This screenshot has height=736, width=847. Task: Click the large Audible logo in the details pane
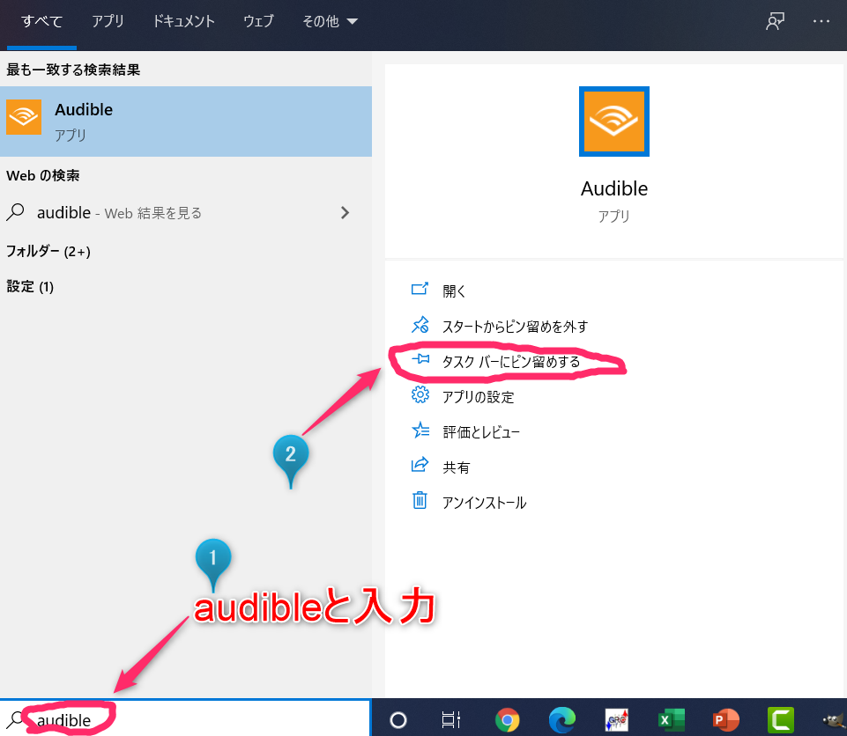point(614,121)
